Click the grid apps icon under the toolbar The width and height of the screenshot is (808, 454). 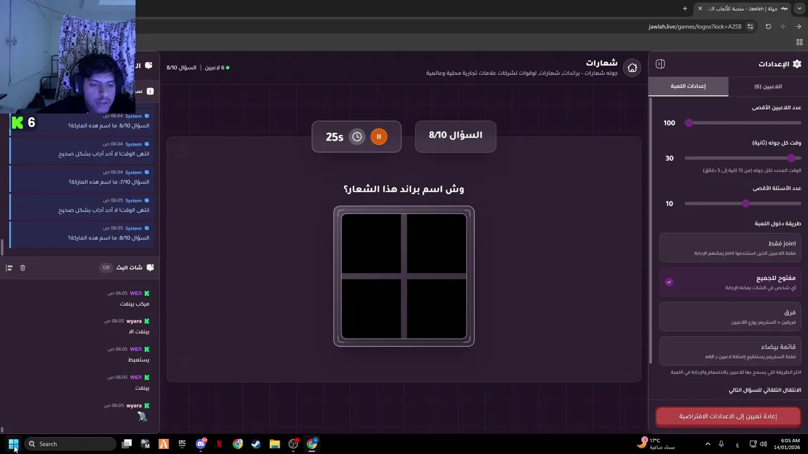point(799,42)
